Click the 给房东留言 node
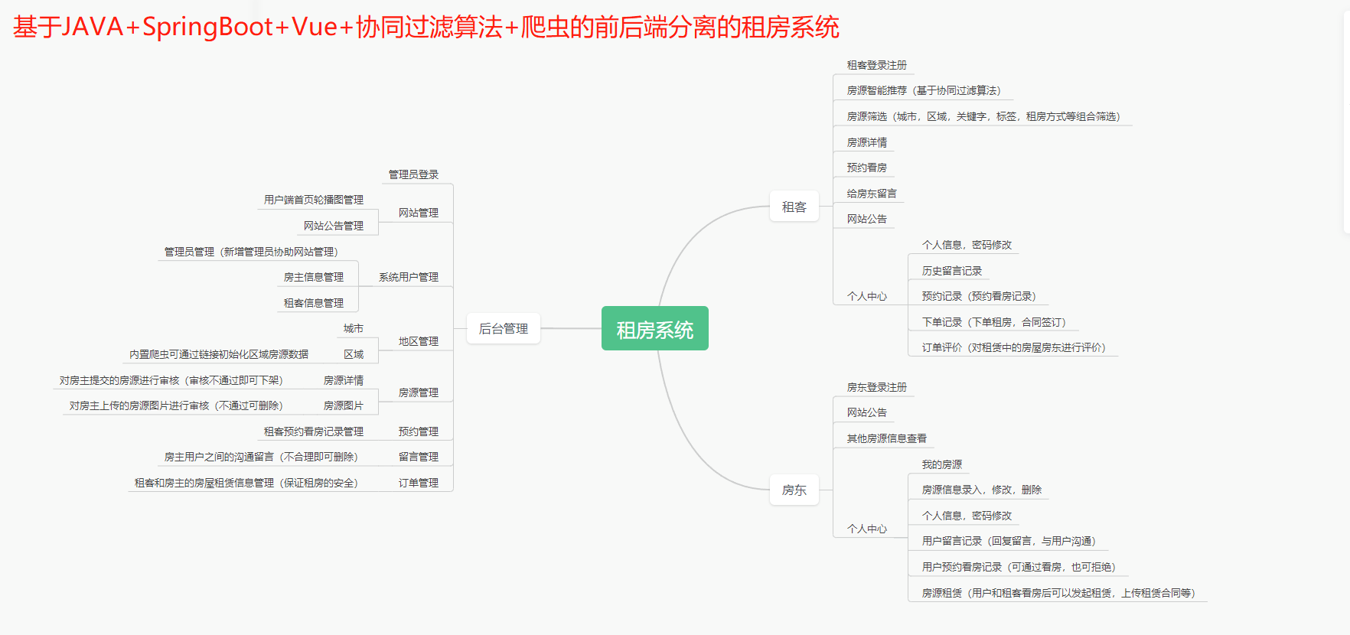The width and height of the screenshot is (1350, 635). (x=872, y=194)
